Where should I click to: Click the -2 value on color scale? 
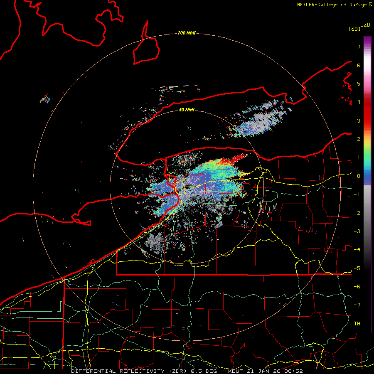[357, 213]
